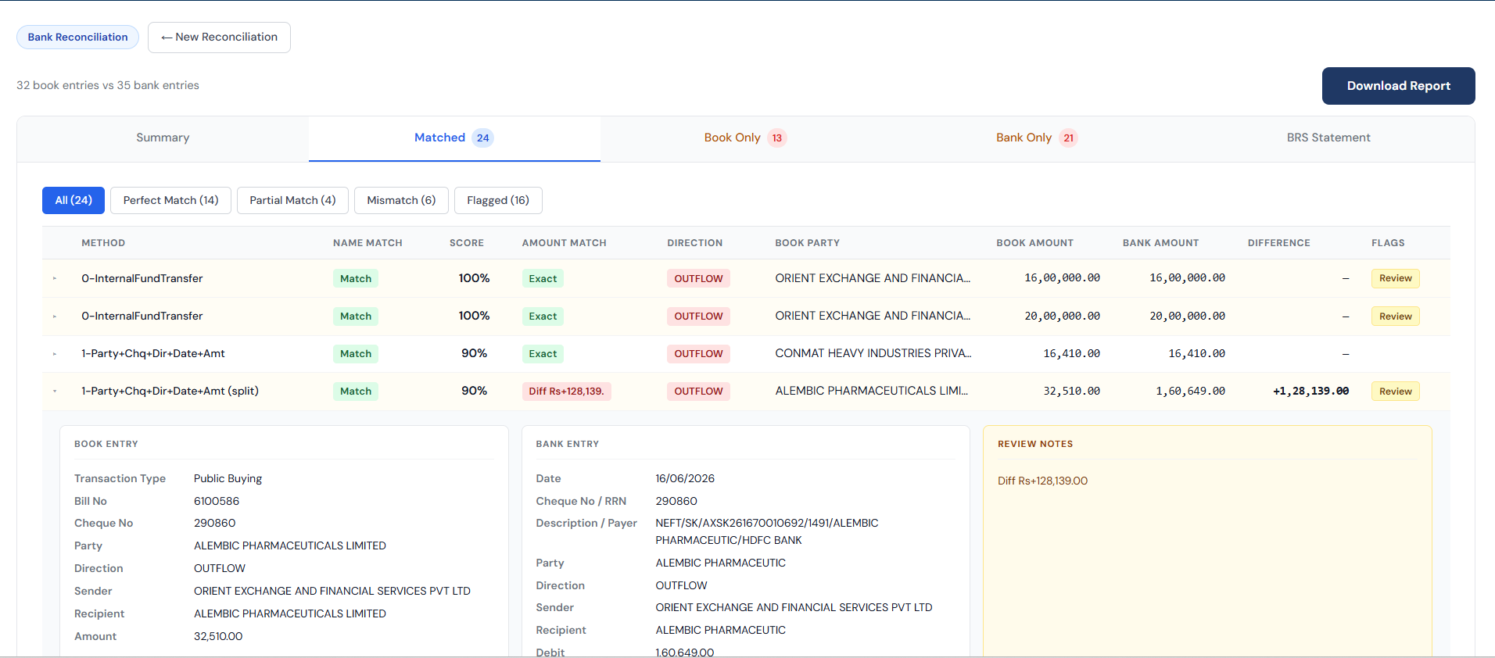Click the 1-Party+Chq+Dir+Date+Amt (split) method

point(170,392)
